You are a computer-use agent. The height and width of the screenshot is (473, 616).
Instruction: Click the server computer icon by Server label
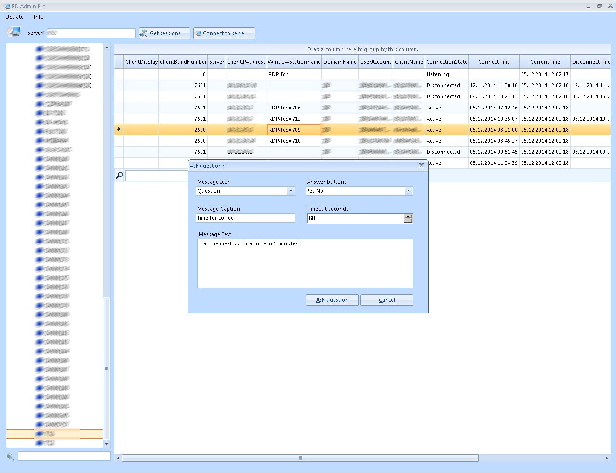[13, 32]
